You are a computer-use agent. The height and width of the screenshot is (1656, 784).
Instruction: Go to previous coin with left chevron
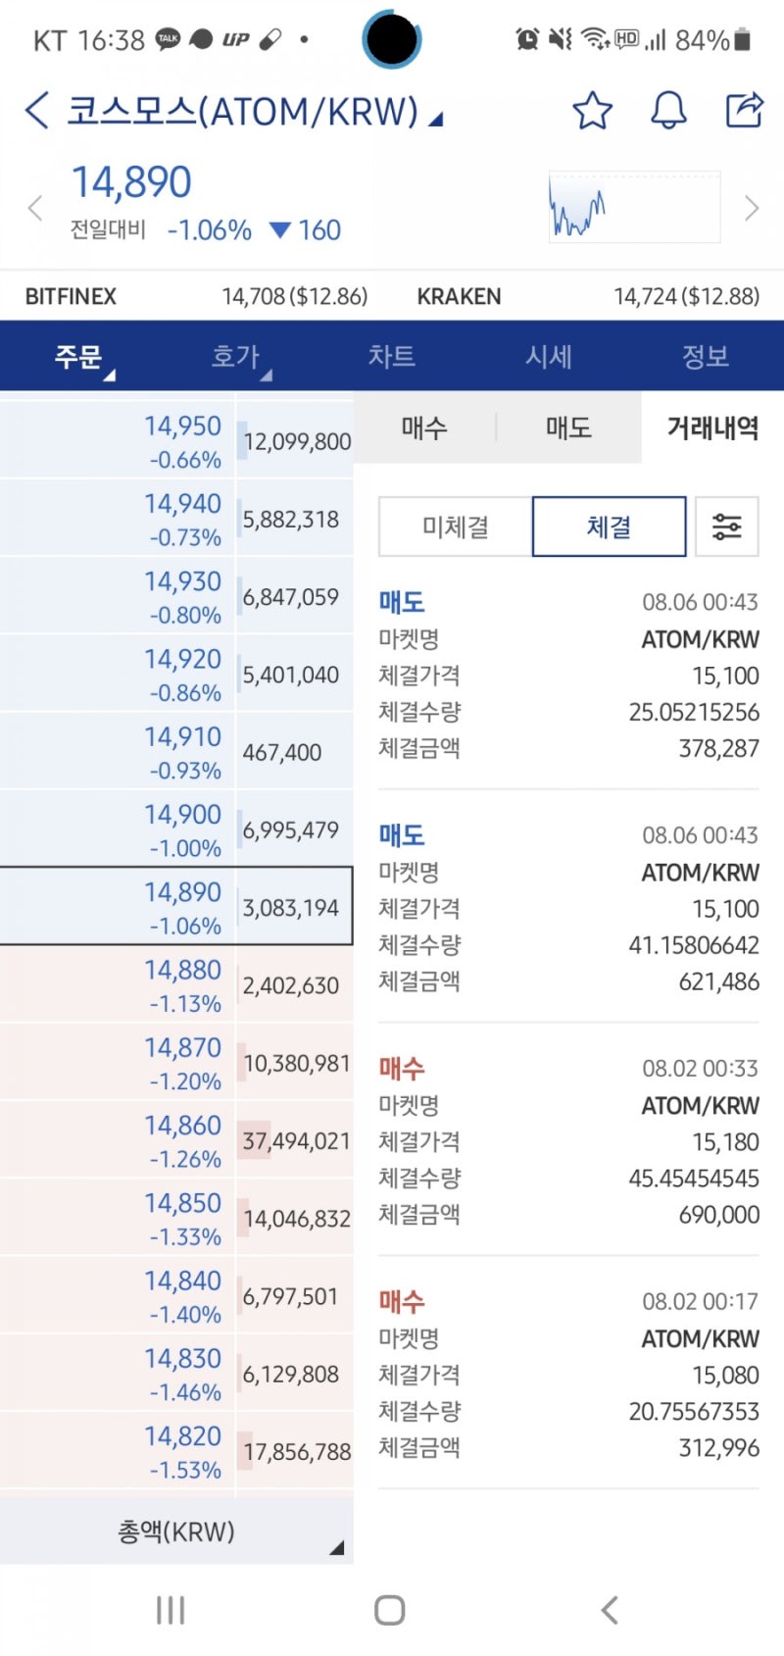coord(35,209)
